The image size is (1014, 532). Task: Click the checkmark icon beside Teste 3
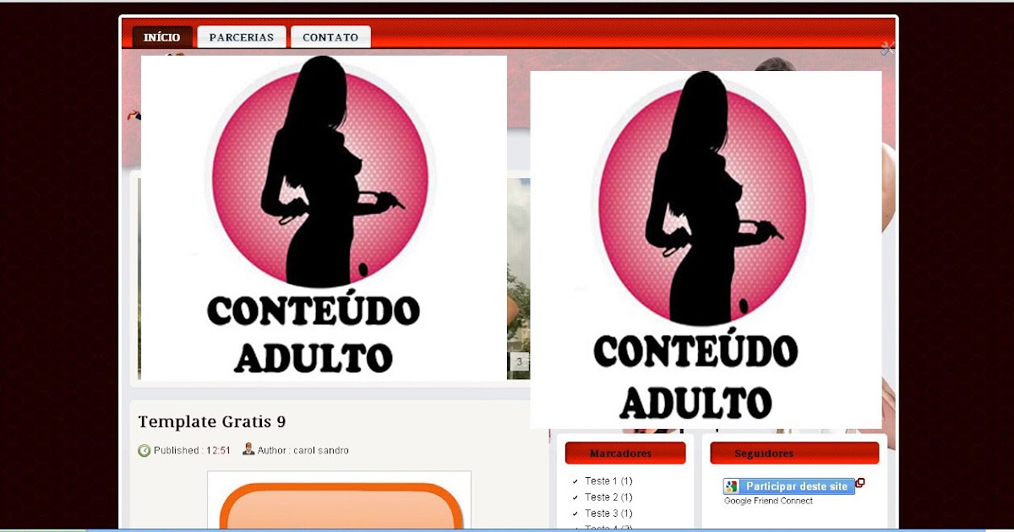575,513
